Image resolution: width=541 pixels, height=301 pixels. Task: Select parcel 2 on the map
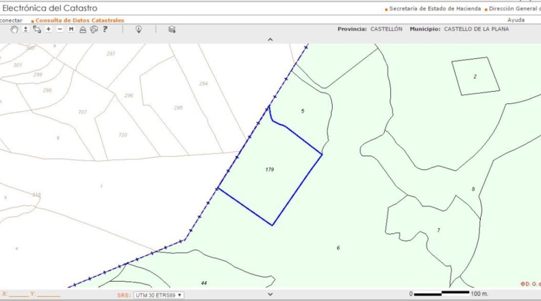coord(475,77)
